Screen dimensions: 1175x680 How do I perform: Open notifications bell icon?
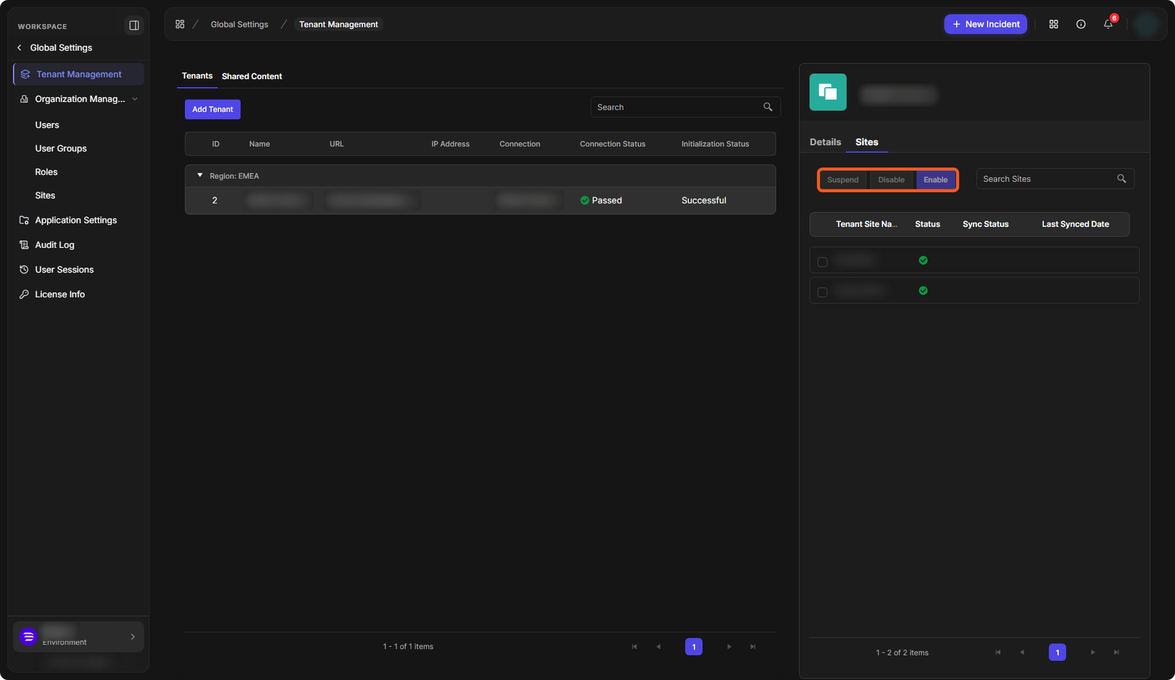coord(1108,24)
